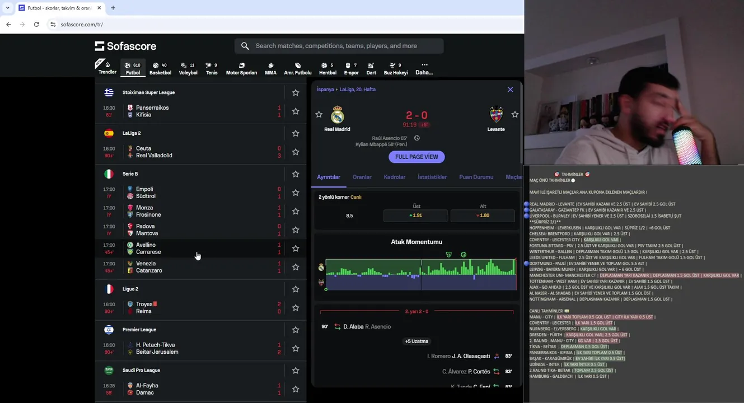Close the match detail panel
Viewport: 744px width, 403px height.
click(510, 90)
